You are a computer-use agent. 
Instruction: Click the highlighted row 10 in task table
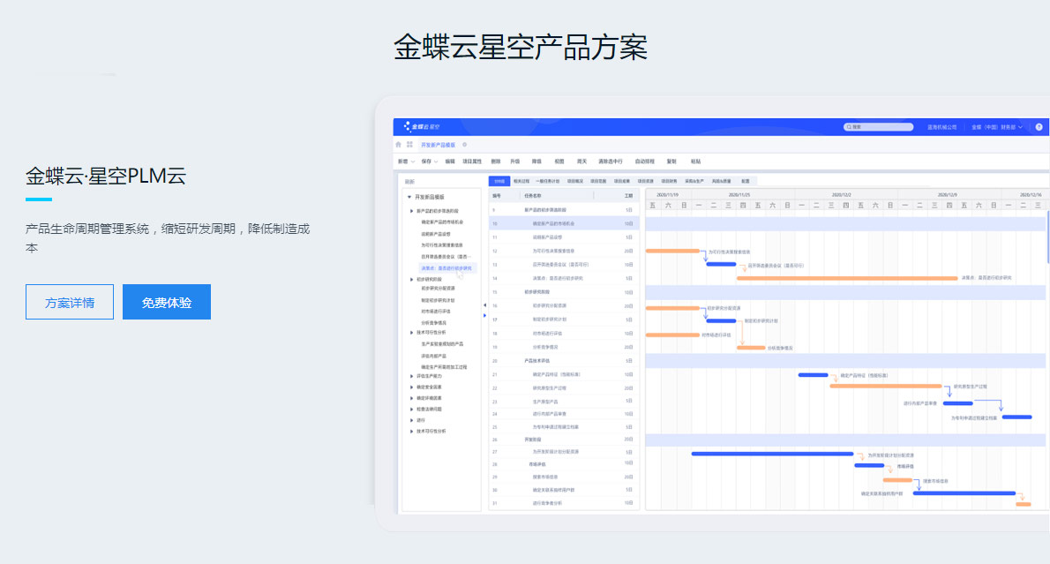coord(564,223)
